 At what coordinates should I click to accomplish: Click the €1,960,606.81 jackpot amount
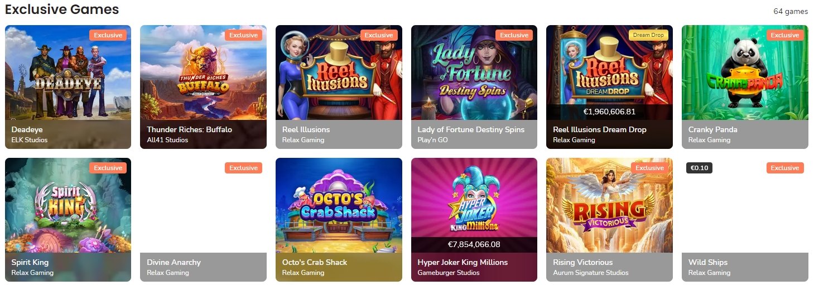609,112
